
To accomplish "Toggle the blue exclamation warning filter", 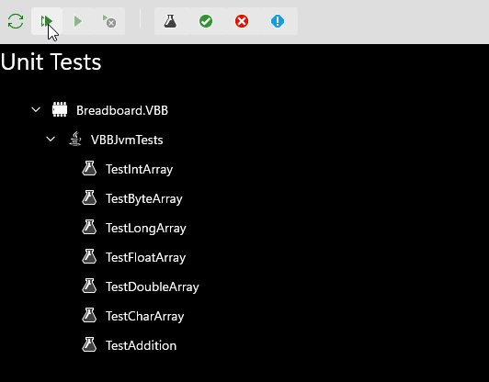I will [x=278, y=21].
